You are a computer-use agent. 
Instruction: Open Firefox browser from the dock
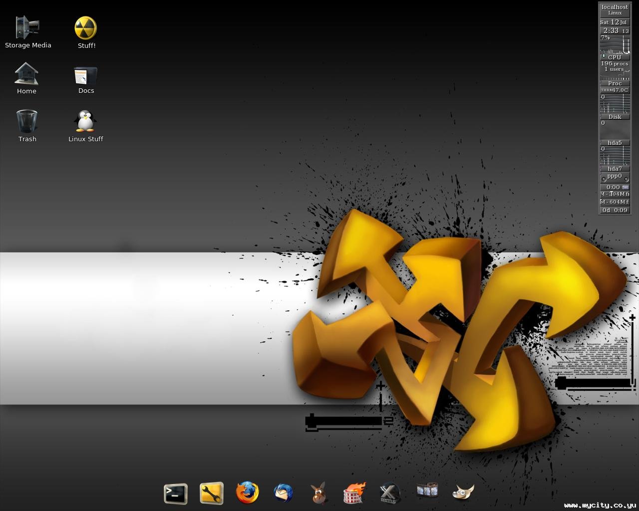coord(248,493)
